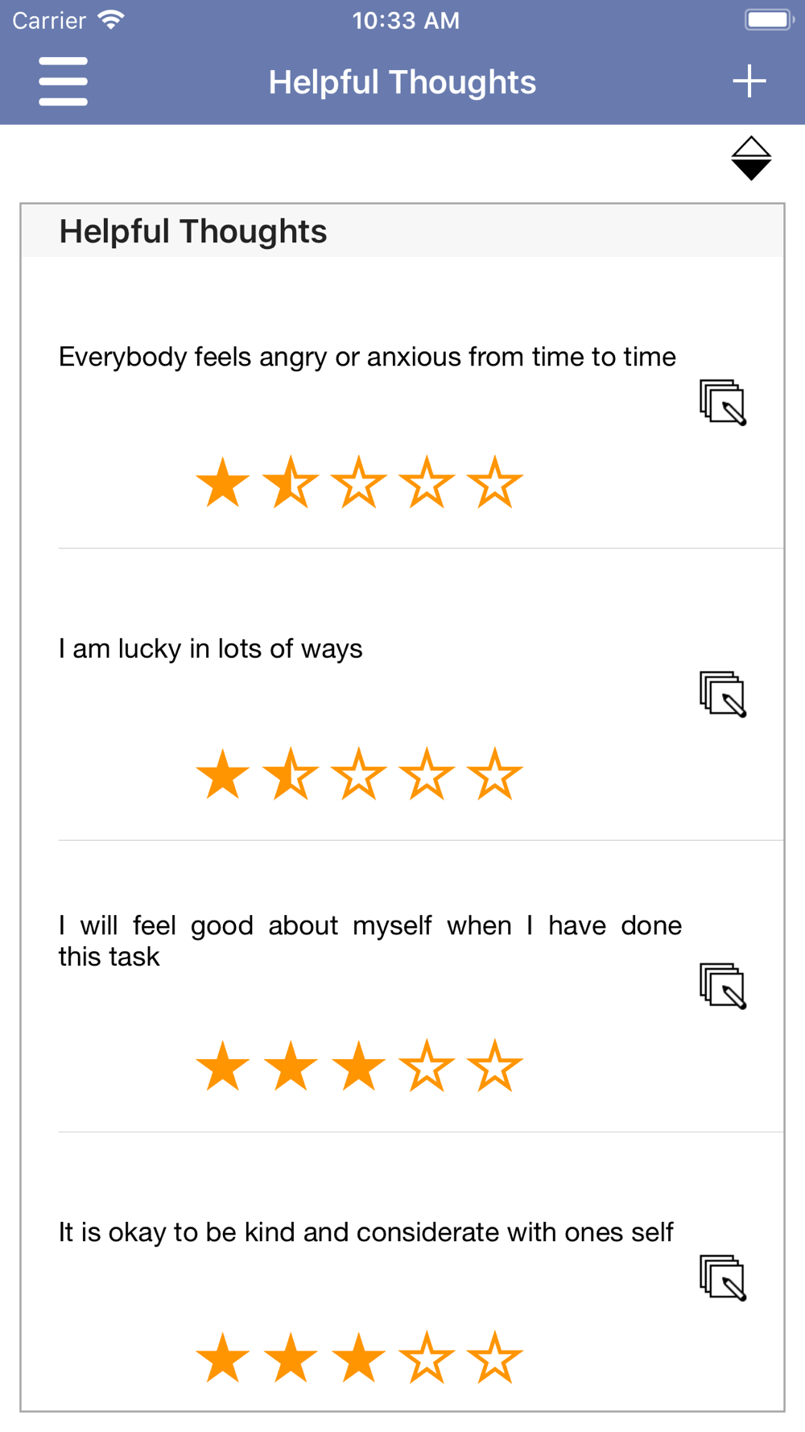
Task: Edit the 'I am lucky in lots of ways' thought
Action: tap(723, 693)
